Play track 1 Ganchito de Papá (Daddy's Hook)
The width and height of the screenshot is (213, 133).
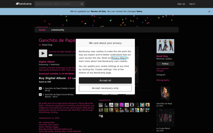point(40,88)
